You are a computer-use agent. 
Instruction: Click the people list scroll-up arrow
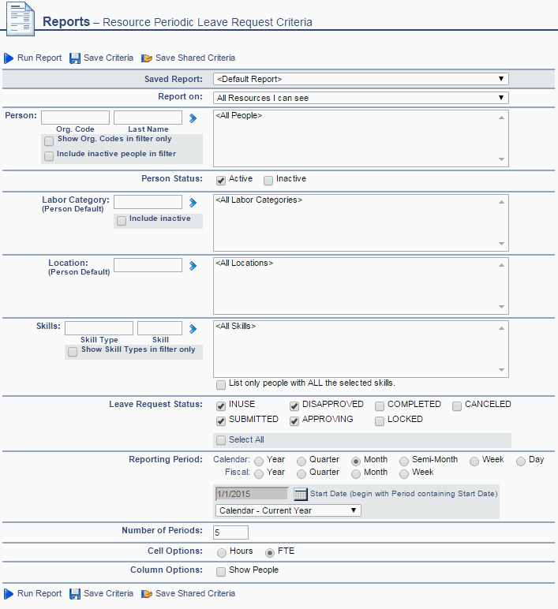pyautogui.click(x=502, y=118)
